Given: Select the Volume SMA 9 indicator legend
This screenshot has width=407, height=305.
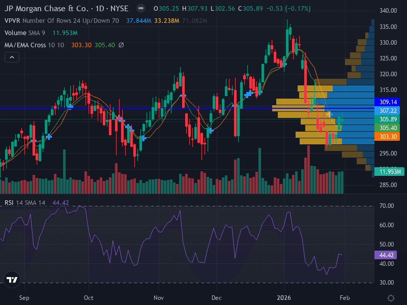Looking at the screenshot, I should pyautogui.click(x=24, y=33).
